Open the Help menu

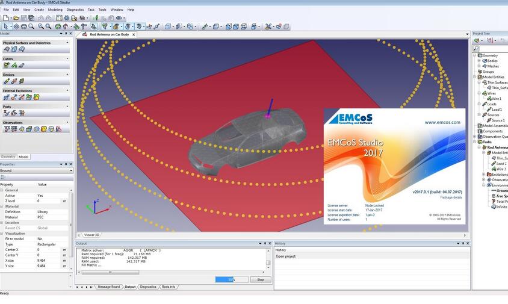click(x=131, y=10)
